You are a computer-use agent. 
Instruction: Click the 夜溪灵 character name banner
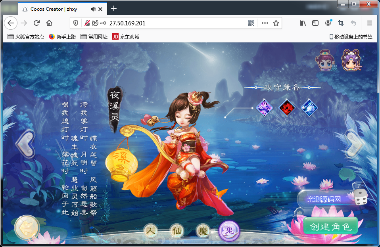(115, 109)
